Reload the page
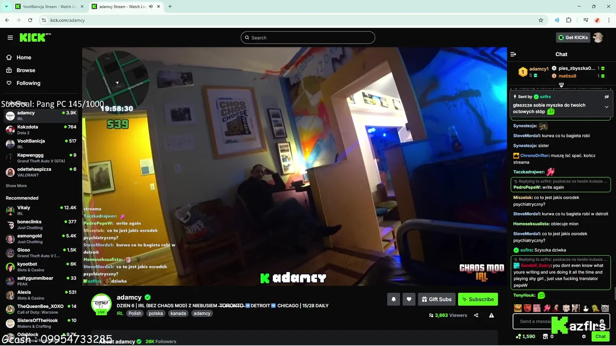Image resolution: width=616 pixels, height=346 pixels. tap(30, 20)
